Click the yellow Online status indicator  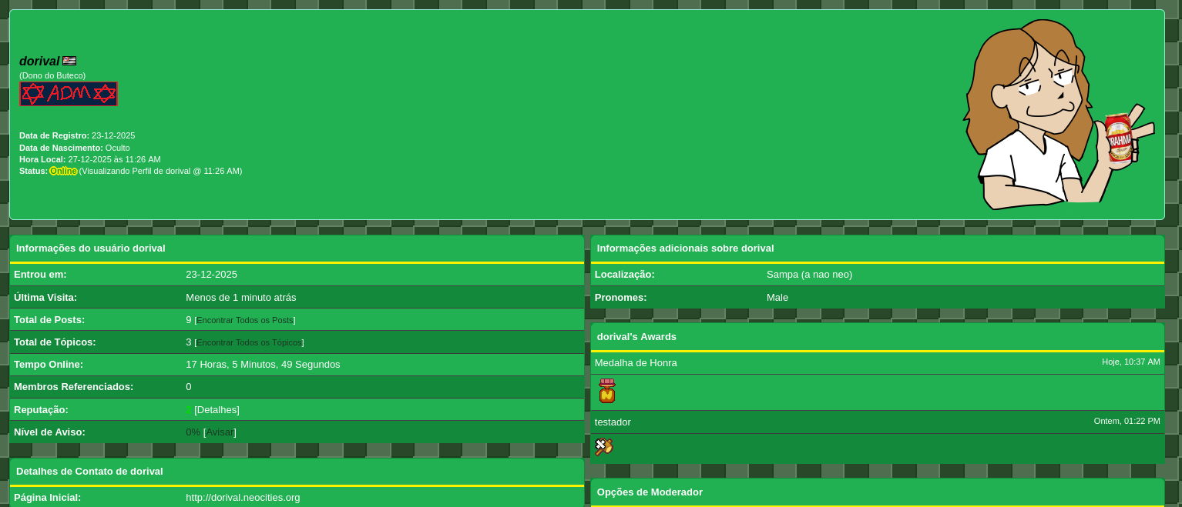[x=63, y=171]
